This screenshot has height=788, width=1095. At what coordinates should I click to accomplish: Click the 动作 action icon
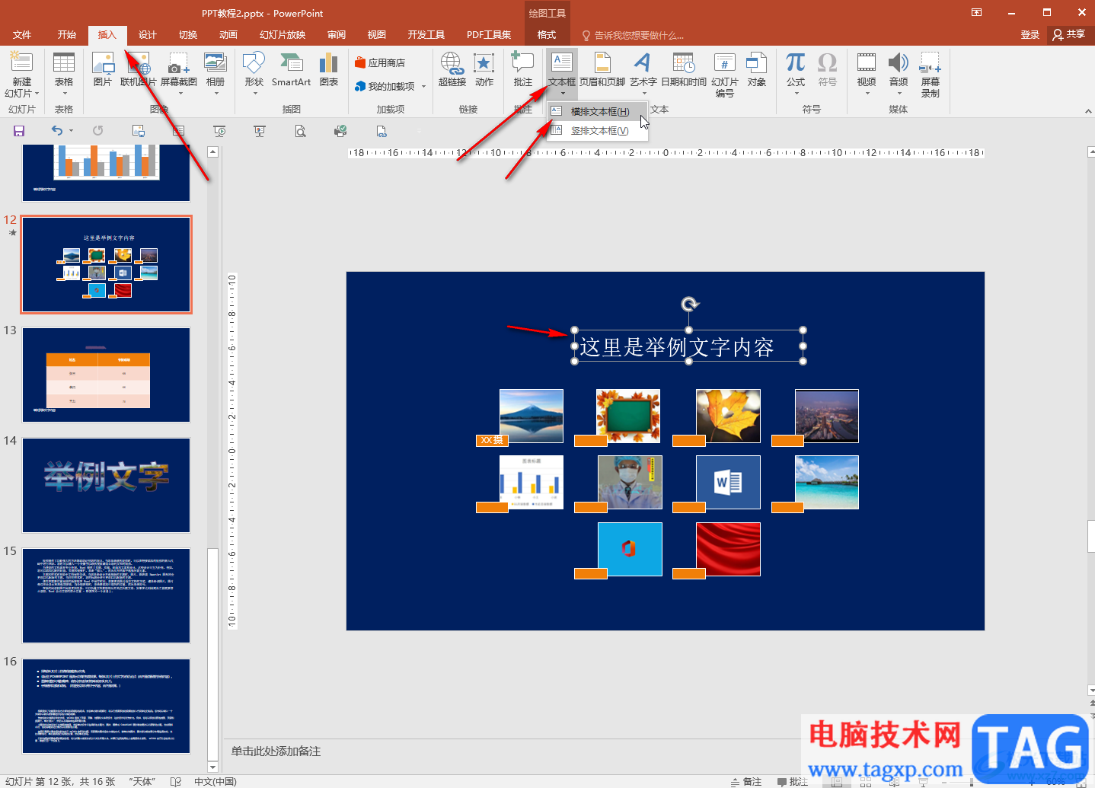484,70
